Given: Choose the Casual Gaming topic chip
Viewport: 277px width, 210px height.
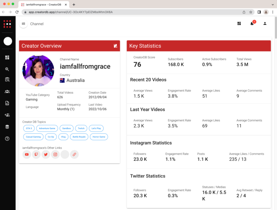Looking at the screenshot, I should tap(33, 137).
